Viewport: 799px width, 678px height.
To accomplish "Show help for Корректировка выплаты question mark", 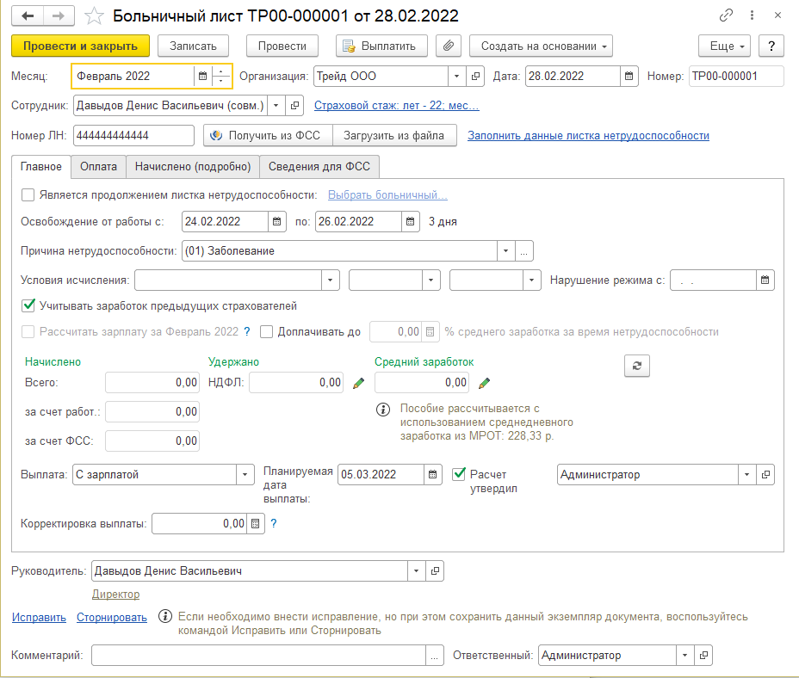I will coord(274,524).
